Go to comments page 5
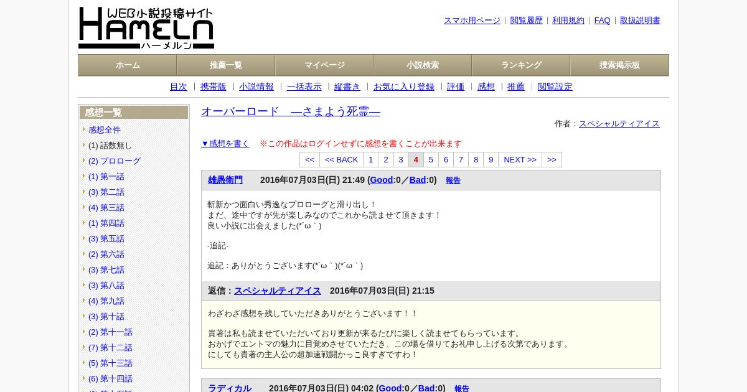Screen dimensions: 747x392 point(431,160)
